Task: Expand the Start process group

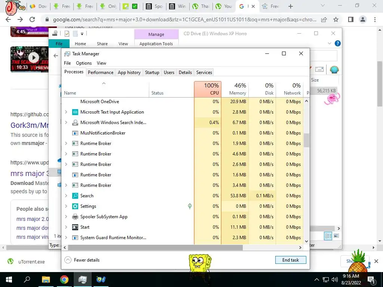Action: 66,227
